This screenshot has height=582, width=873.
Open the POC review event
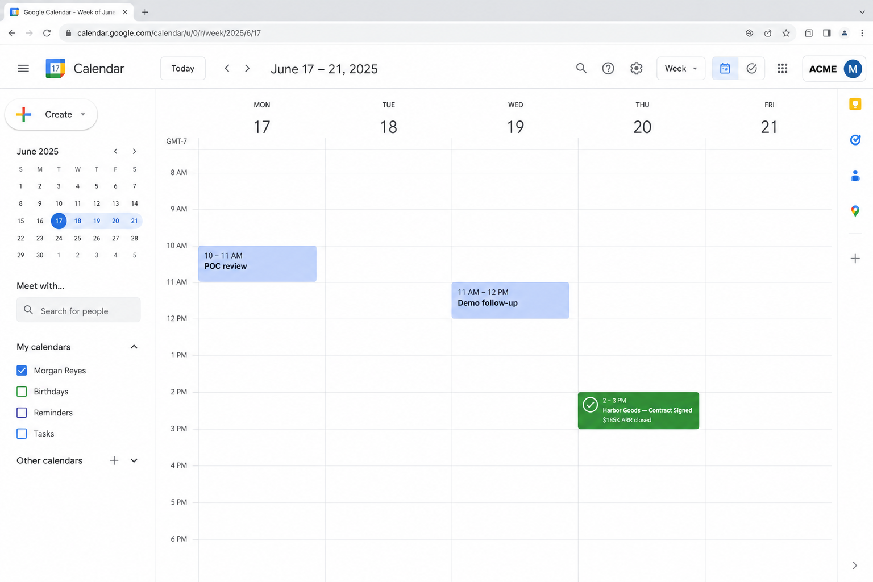click(x=257, y=264)
